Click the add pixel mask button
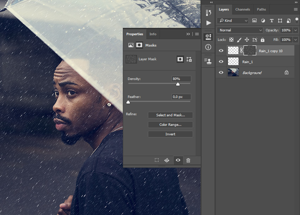Viewport: 300px width, 215px height. point(180,59)
